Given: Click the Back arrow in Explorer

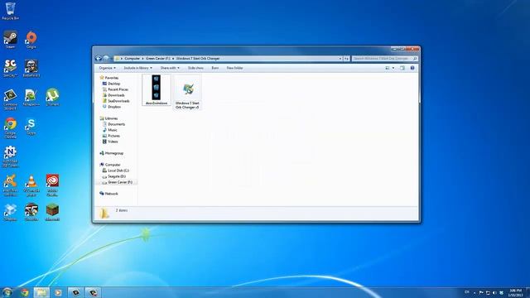Looking at the screenshot, I should [x=99, y=59].
